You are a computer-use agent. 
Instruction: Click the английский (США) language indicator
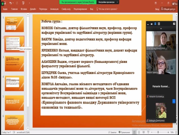click(23, 132)
